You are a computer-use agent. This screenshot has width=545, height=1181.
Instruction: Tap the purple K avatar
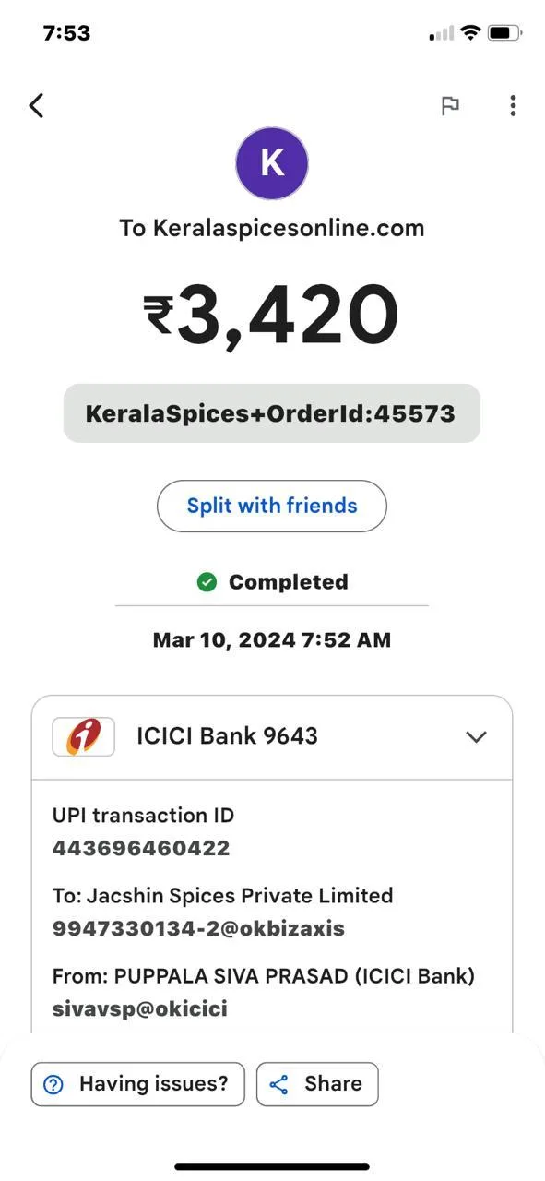point(272,163)
